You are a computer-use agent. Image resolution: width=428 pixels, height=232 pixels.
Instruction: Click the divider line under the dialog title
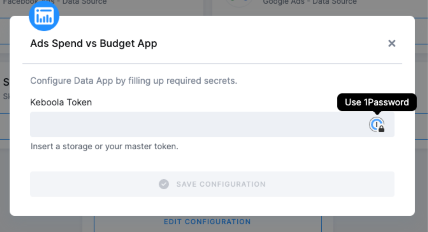pos(212,64)
